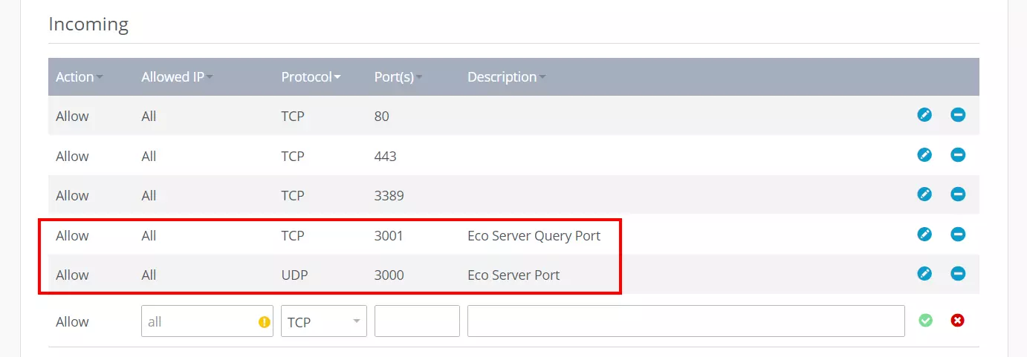The width and height of the screenshot is (1027, 357).
Task: Click the Allow cell in port 80 row
Action: point(72,117)
